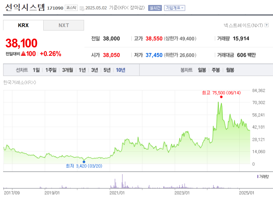Select the 5년 chart period
This screenshot has height=201, width=273.
(107, 70)
